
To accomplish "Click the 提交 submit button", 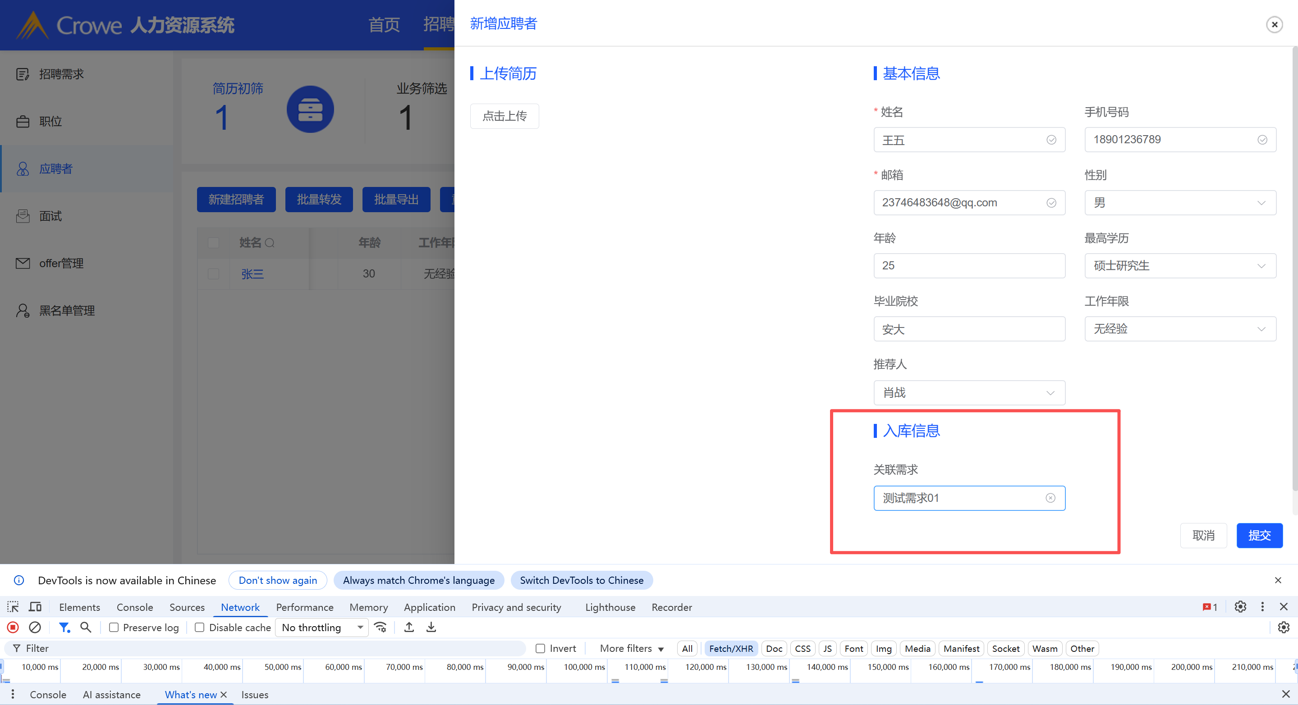I will tap(1259, 535).
